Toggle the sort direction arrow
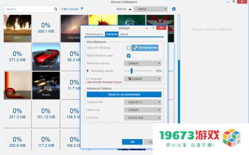Screen dimensions: 249x155 pos(130,9)
